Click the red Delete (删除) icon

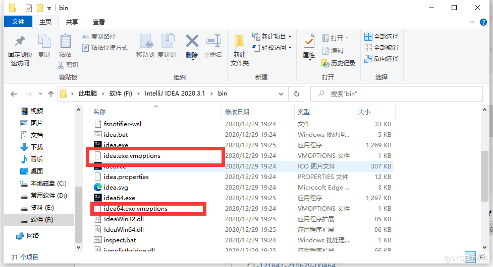coord(192,41)
